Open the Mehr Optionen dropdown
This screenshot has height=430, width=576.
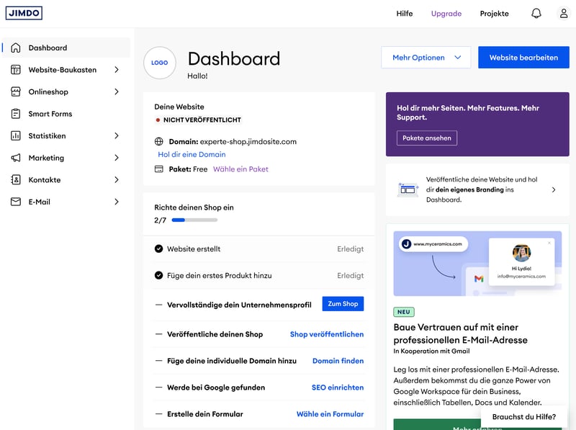pos(426,58)
